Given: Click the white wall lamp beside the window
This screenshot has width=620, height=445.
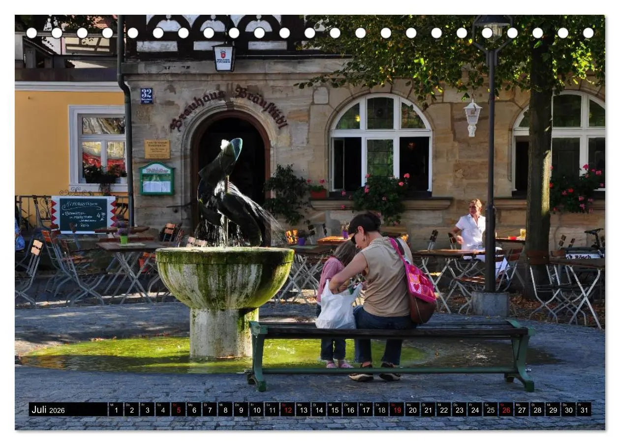Looking at the screenshot, I should coord(472,117).
